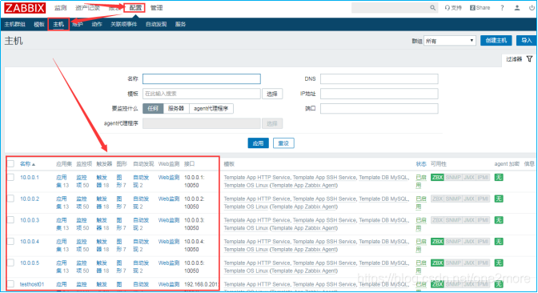Open the 配置 top menu
This screenshot has width=538, height=293.
point(135,7)
